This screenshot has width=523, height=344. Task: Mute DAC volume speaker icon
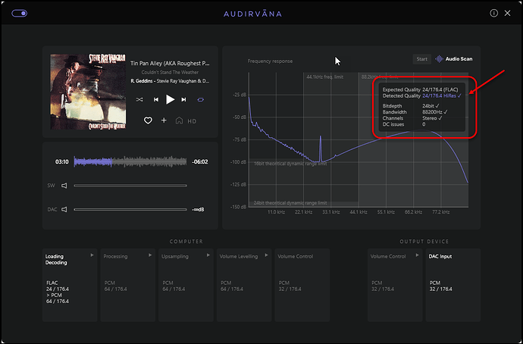[x=64, y=209]
